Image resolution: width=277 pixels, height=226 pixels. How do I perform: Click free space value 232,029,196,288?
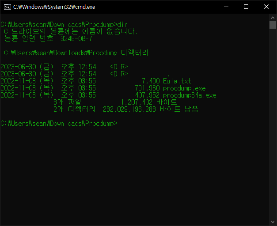[129, 109]
